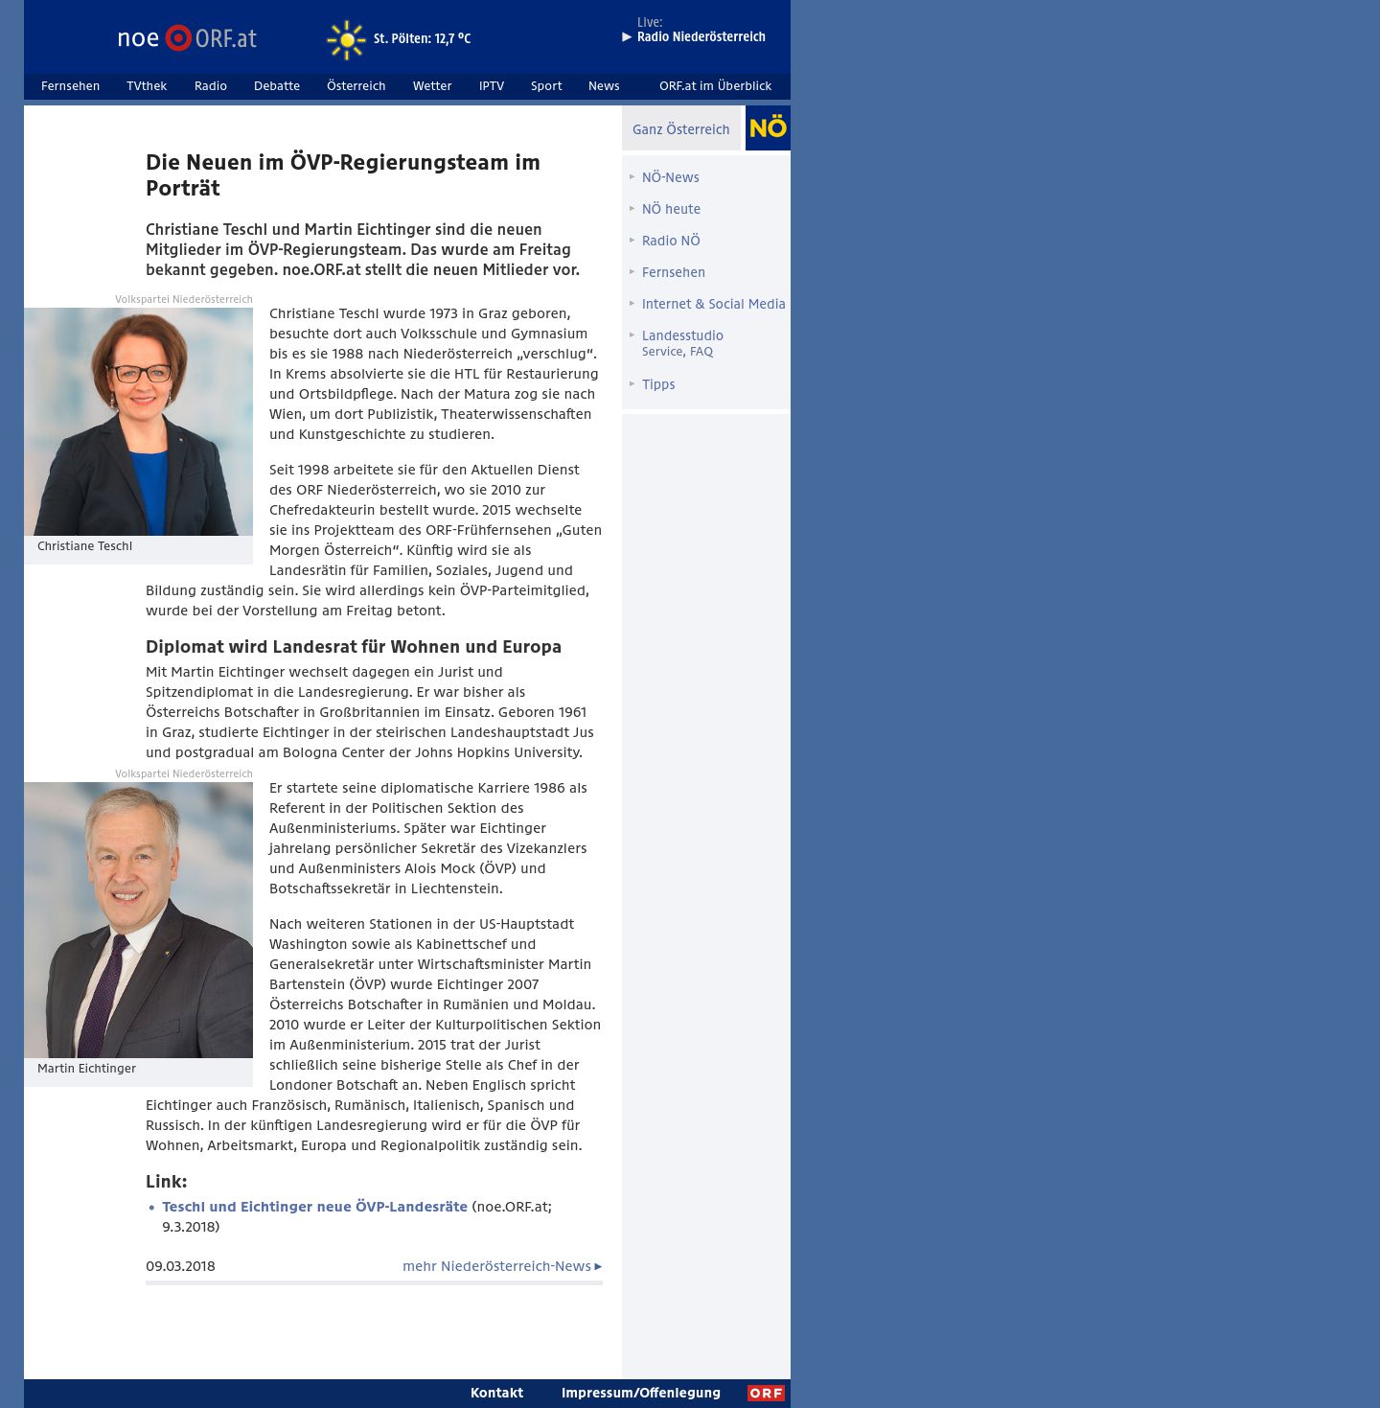Click the subheading Diplomat wird Landesrat
1380x1408 pixels.
pyautogui.click(x=354, y=647)
